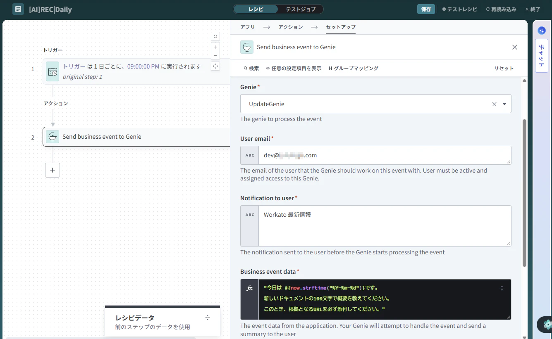Click the scheduler trigger icon in step 1
This screenshot has width=552, height=339.
(53, 71)
